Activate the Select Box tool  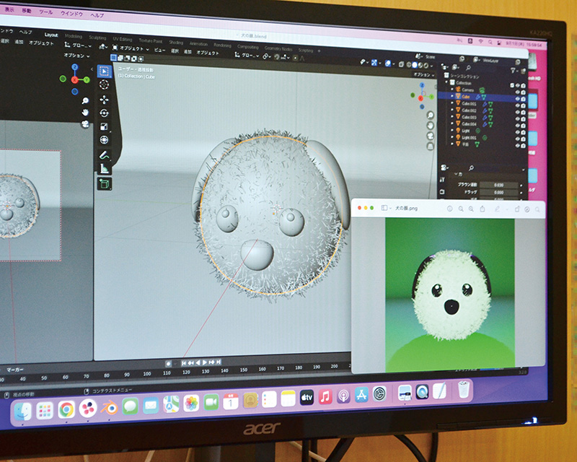[104, 71]
